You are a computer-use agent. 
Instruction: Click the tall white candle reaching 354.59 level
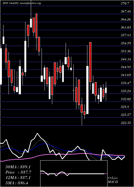pos(87,90)
